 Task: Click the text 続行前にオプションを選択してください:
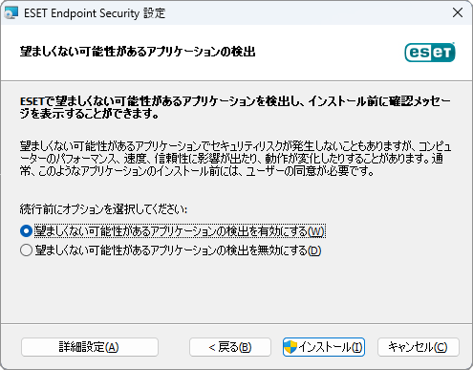pyautogui.click(x=103, y=209)
